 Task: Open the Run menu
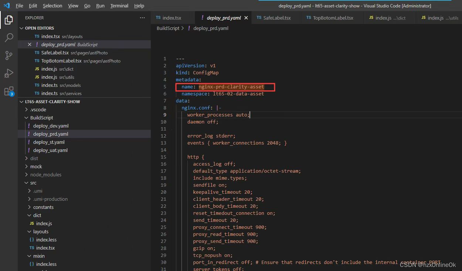coord(100,6)
